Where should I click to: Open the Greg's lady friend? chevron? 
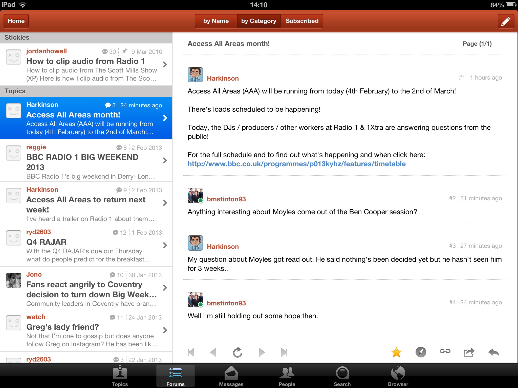click(165, 330)
